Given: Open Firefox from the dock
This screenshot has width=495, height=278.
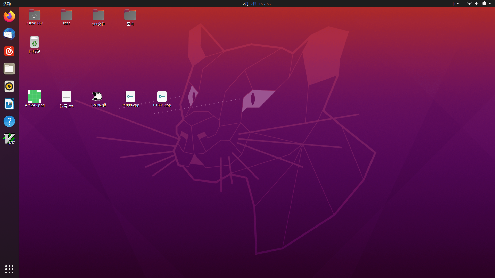Looking at the screenshot, I should pyautogui.click(x=9, y=16).
